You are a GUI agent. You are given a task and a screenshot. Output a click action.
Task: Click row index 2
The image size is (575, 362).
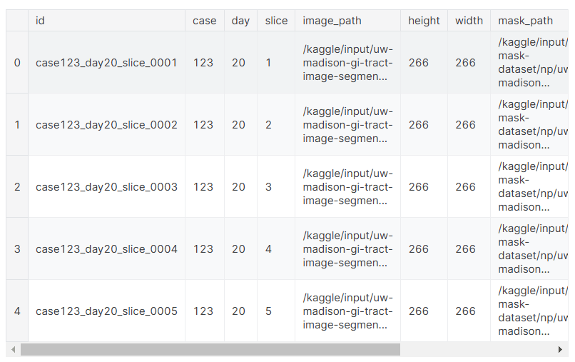point(17,187)
